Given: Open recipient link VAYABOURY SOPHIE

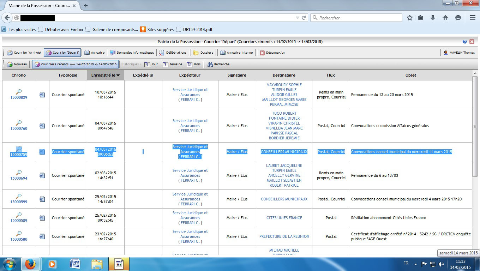Looking at the screenshot, I should (x=284, y=85).
